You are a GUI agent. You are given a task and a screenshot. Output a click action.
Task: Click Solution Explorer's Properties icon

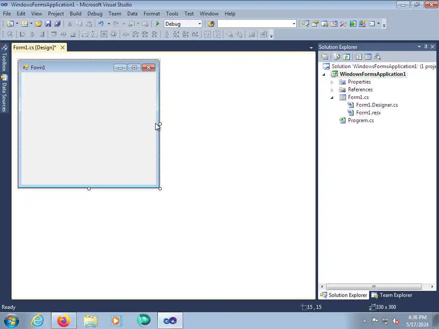click(325, 57)
